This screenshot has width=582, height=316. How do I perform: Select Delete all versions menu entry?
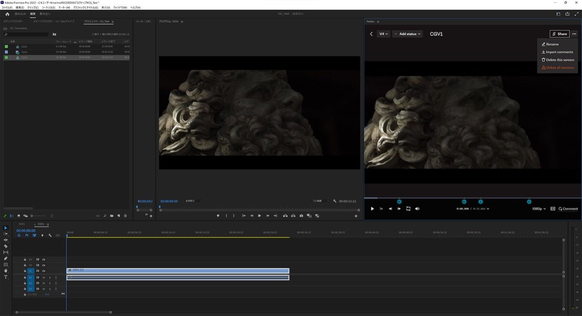pyautogui.click(x=559, y=67)
